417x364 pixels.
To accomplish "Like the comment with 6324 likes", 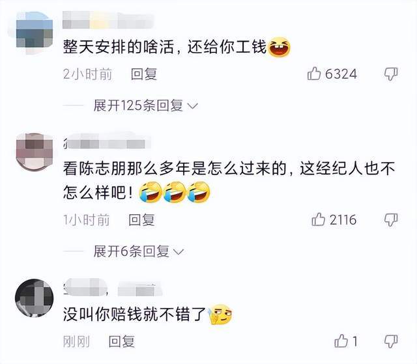I will 314,74.
